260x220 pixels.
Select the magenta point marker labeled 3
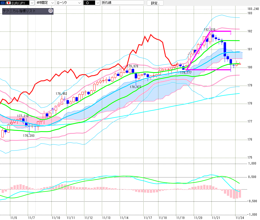pyautogui.click(x=230, y=34)
